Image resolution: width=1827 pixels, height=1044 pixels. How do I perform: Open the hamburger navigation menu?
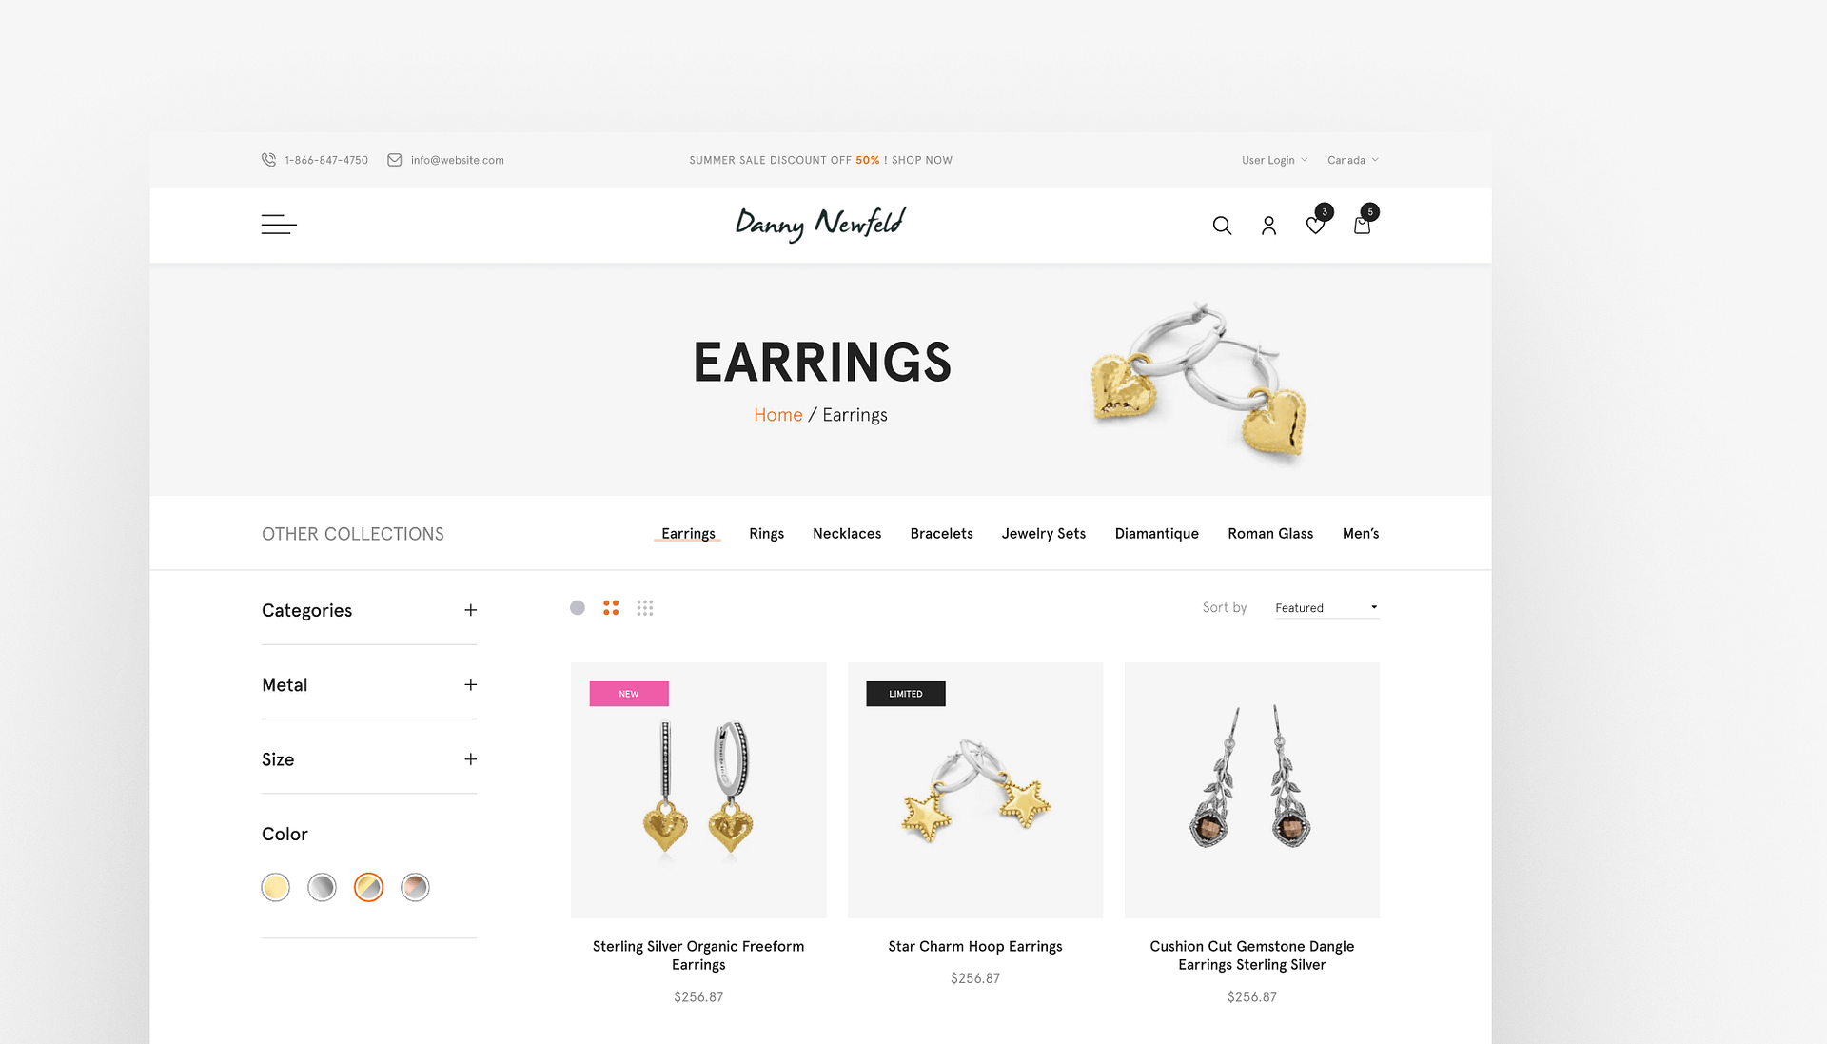(279, 225)
